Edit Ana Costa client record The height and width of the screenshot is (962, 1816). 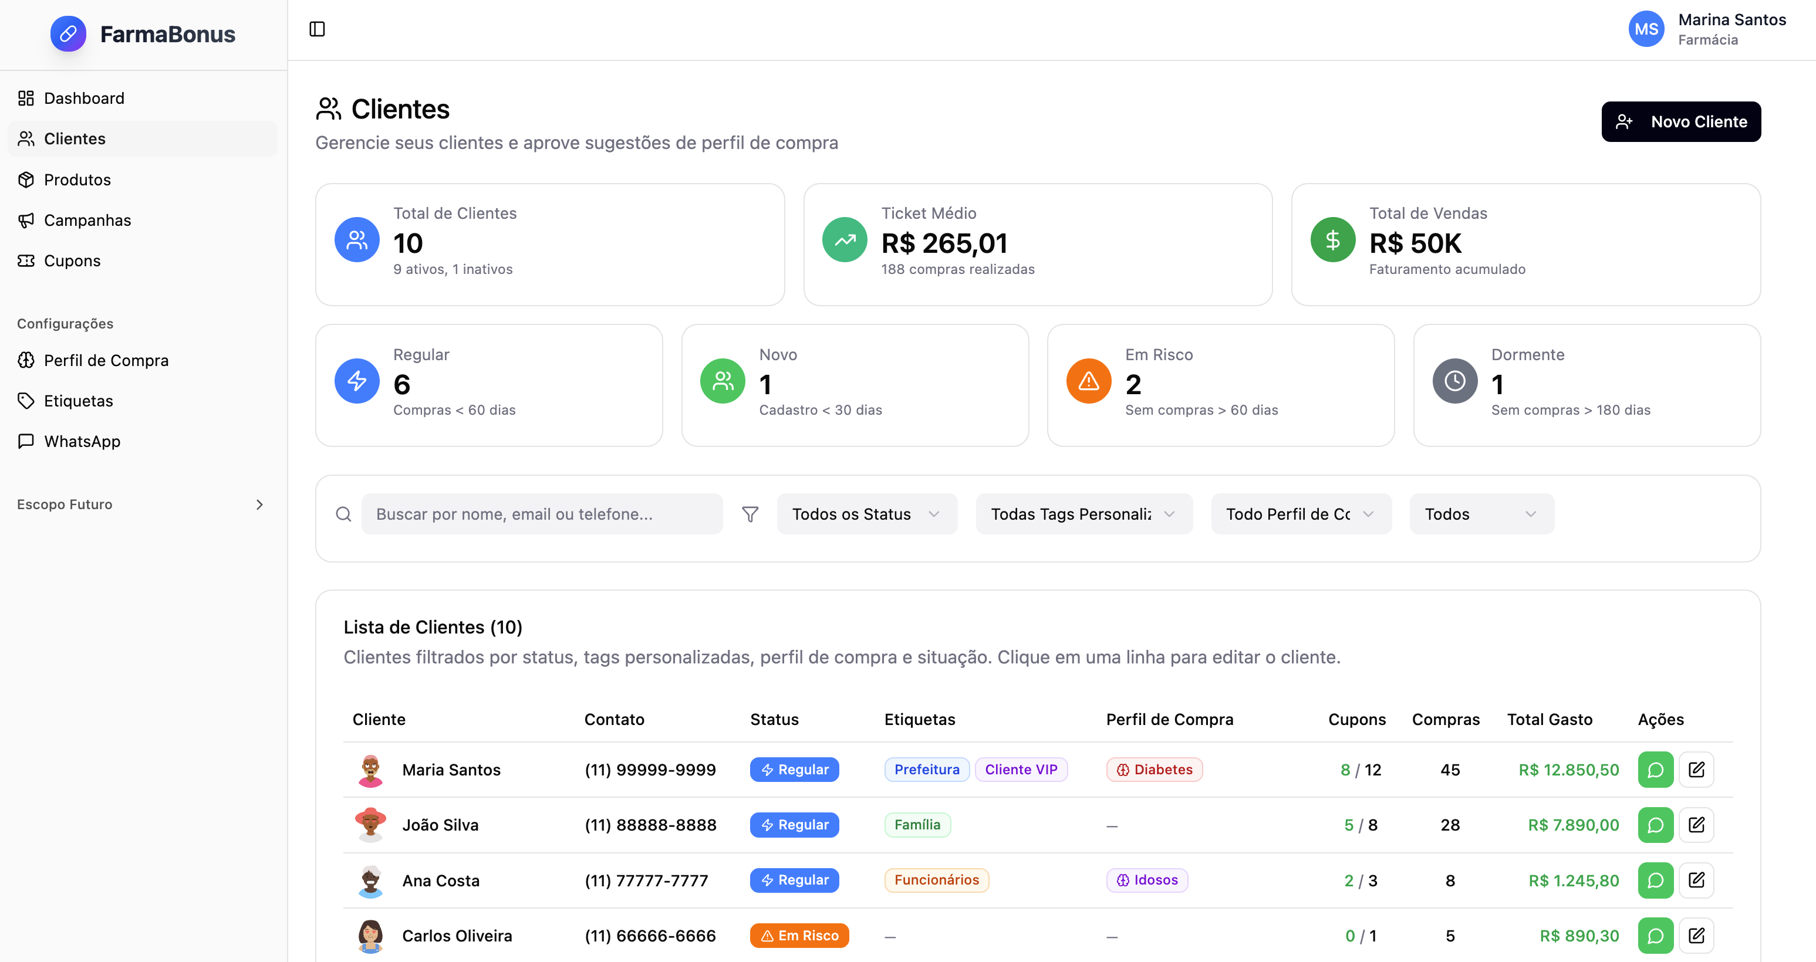click(x=1696, y=880)
